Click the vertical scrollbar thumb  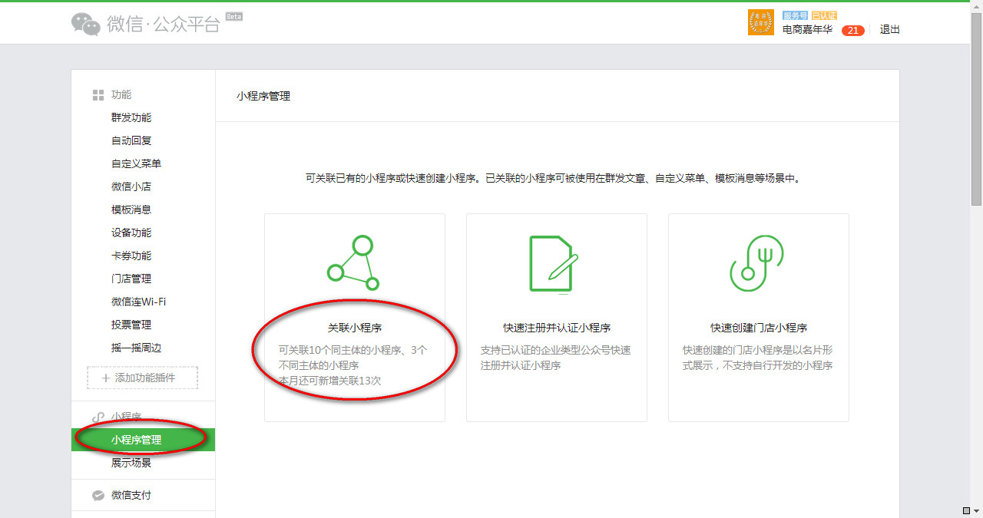pyautogui.click(x=977, y=107)
